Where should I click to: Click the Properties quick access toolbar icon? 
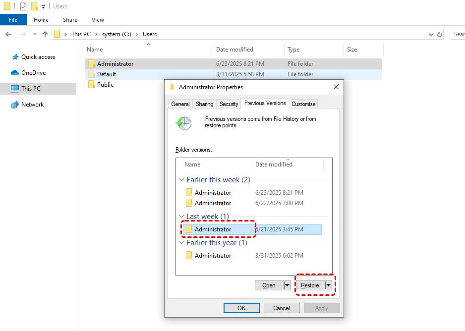23,6
